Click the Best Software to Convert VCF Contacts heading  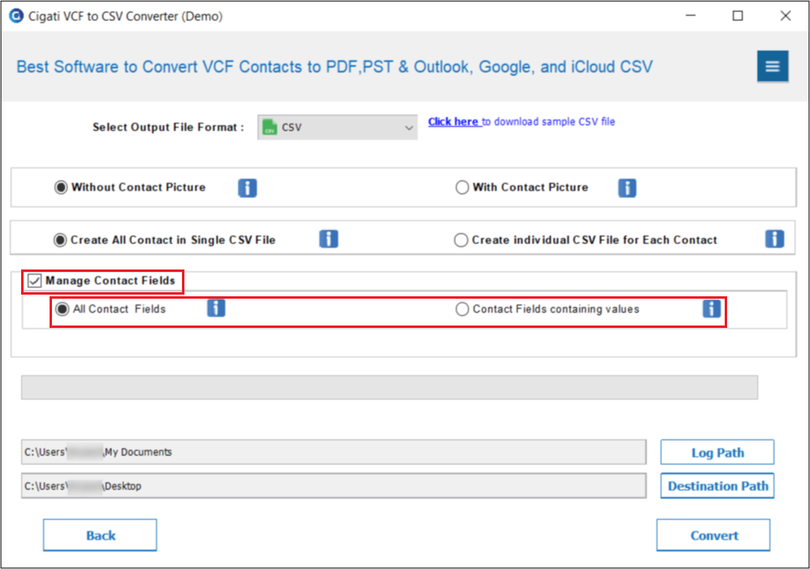pyautogui.click(x=335, y=67)
